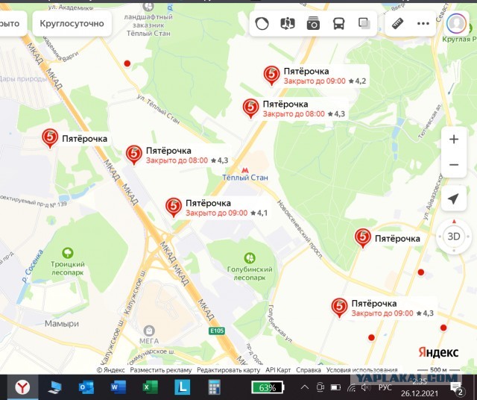The width and height of the screenshot is (477, 400).
Task: Open map layers selector icon
Action: point(364,23)
